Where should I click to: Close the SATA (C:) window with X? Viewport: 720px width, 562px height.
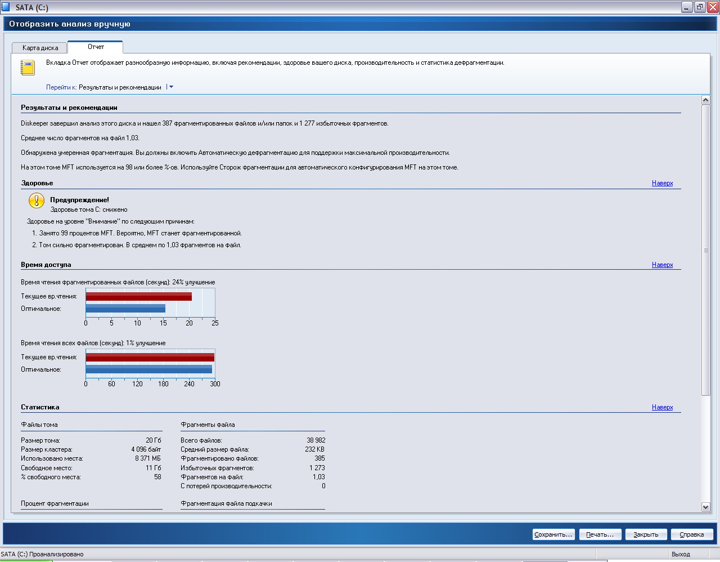point(712,7)
